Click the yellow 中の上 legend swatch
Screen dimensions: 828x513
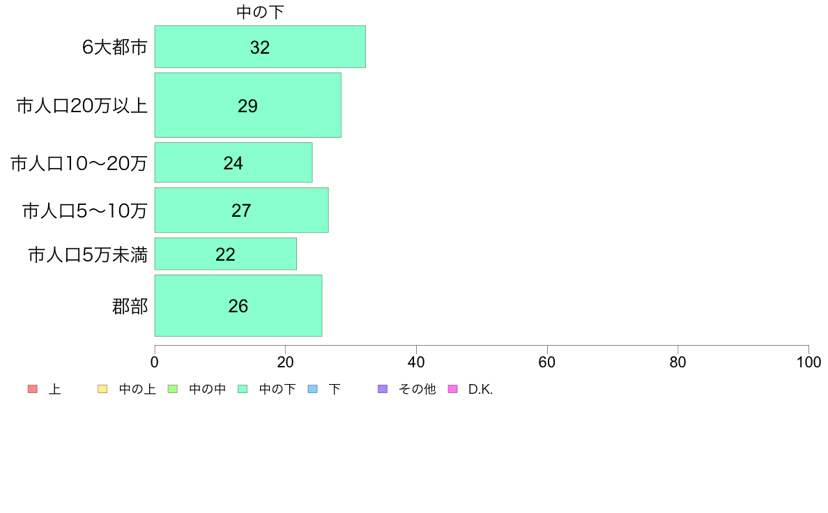coord(102,389)
